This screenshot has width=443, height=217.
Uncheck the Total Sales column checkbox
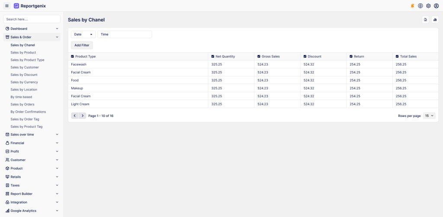click(397, 57)
